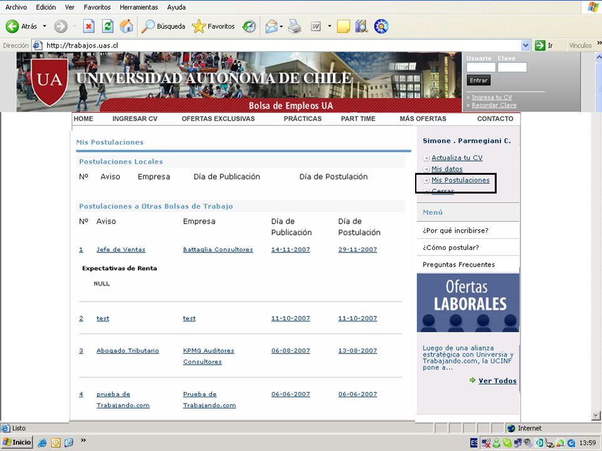This screenshot has width=602, height=451.
Task: Open the Favoritos menu in menu bar
Action: click(97, 7)
